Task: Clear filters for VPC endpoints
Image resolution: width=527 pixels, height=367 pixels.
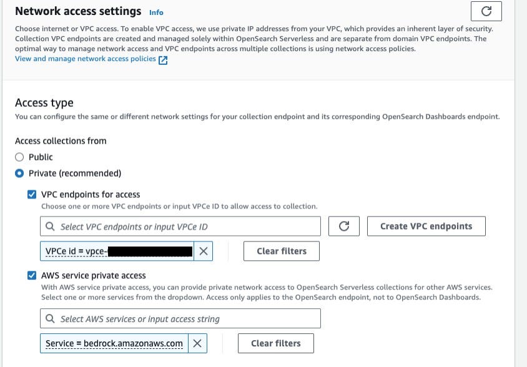Action: click(282, 251)
